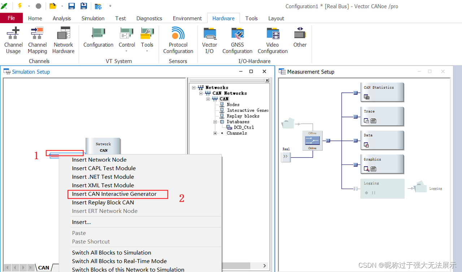
Task: Click the Save configuration disk icon
Action: click(71, 6)
